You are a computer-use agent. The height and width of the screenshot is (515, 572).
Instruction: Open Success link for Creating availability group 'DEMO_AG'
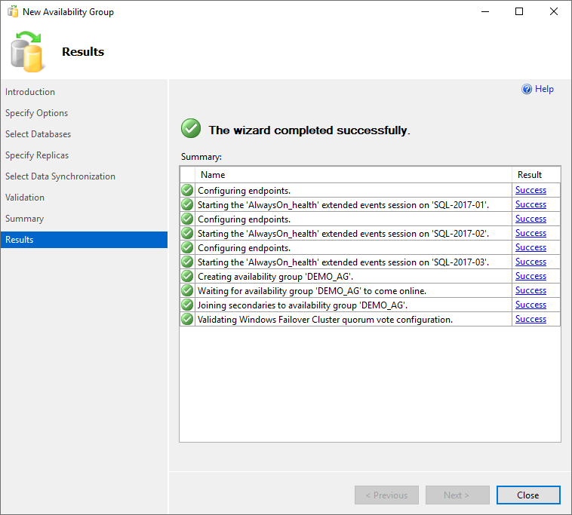click(530, 276)
